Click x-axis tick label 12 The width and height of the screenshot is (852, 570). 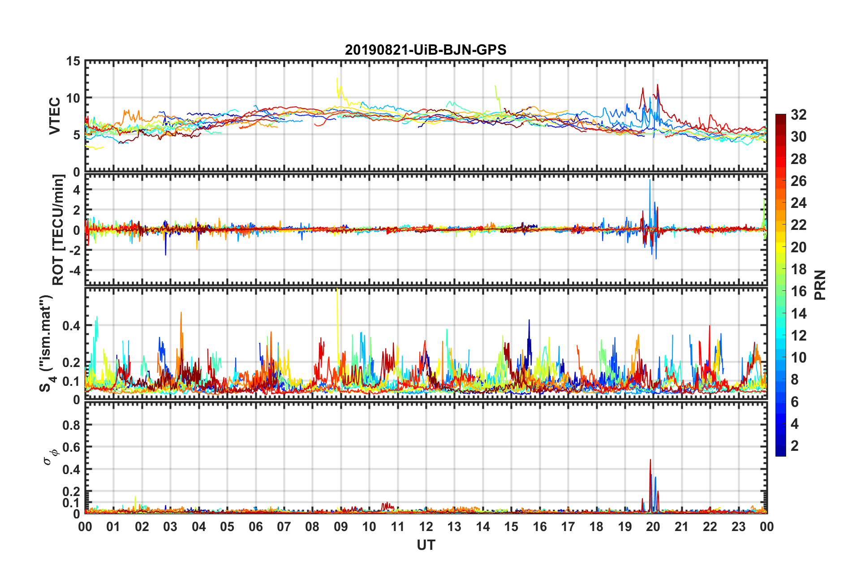(x=426, y=527)
